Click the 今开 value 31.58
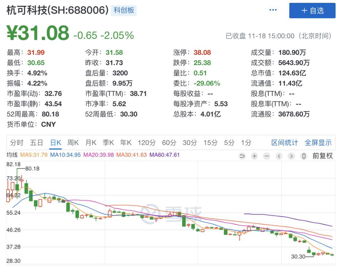The height and width of the screenshot is (266, 339). pos(114,52)
